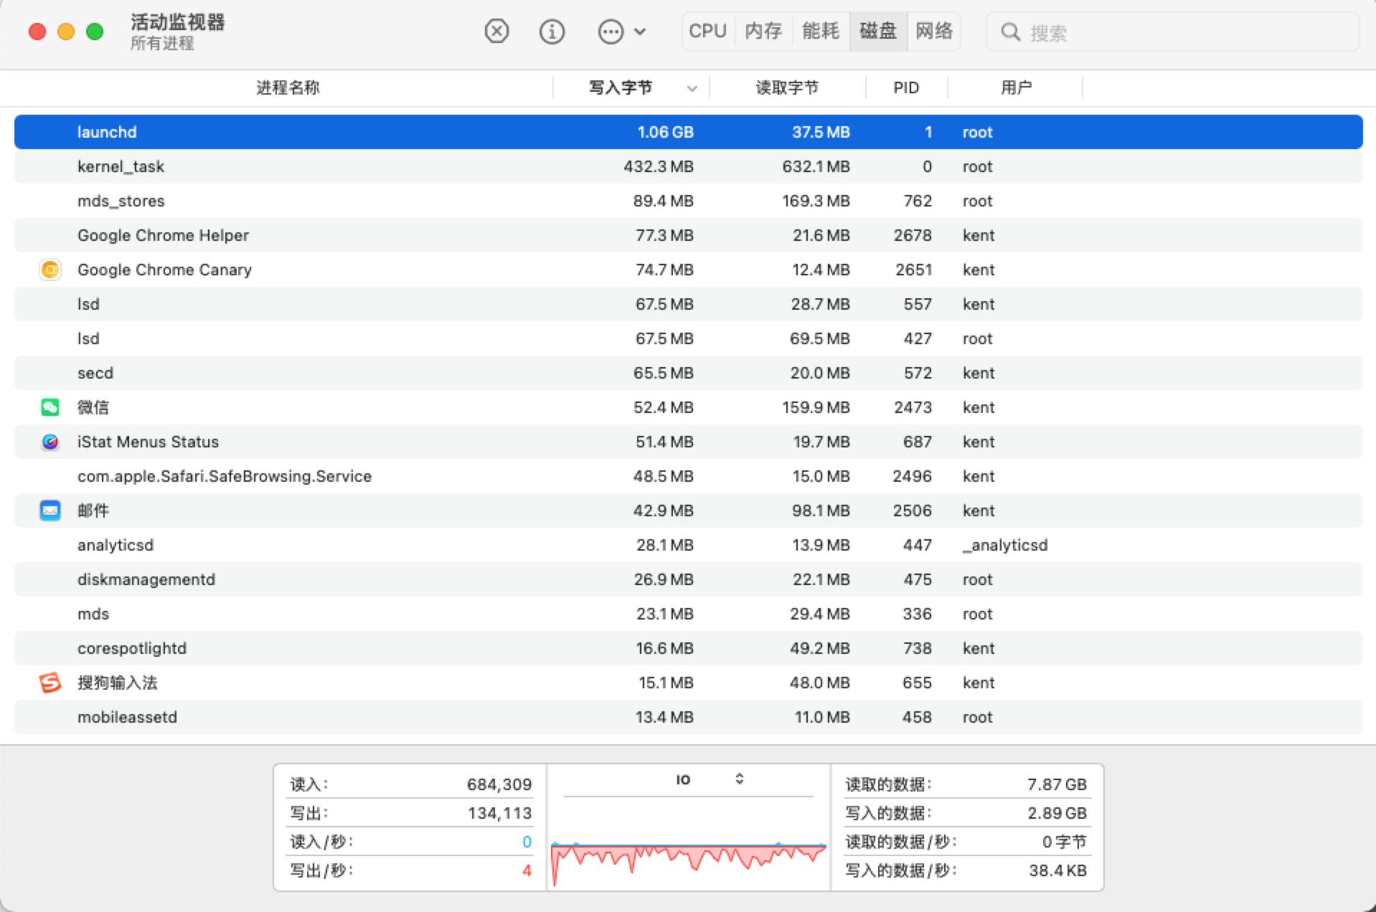The image size is (1376, 912).
Task: Click the Mail (邮件) app icon
Action: 50,510
